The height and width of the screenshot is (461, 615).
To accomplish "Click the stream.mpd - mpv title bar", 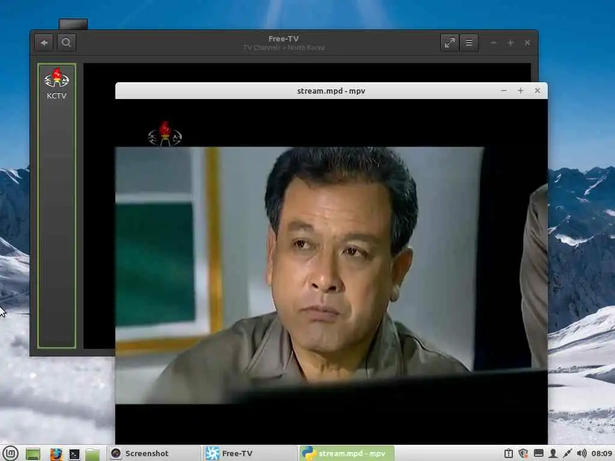I will click(x=332, y=91).
